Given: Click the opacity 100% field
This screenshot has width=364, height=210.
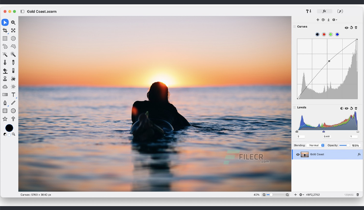Looking at the screenshot, I should coord(355,145).
